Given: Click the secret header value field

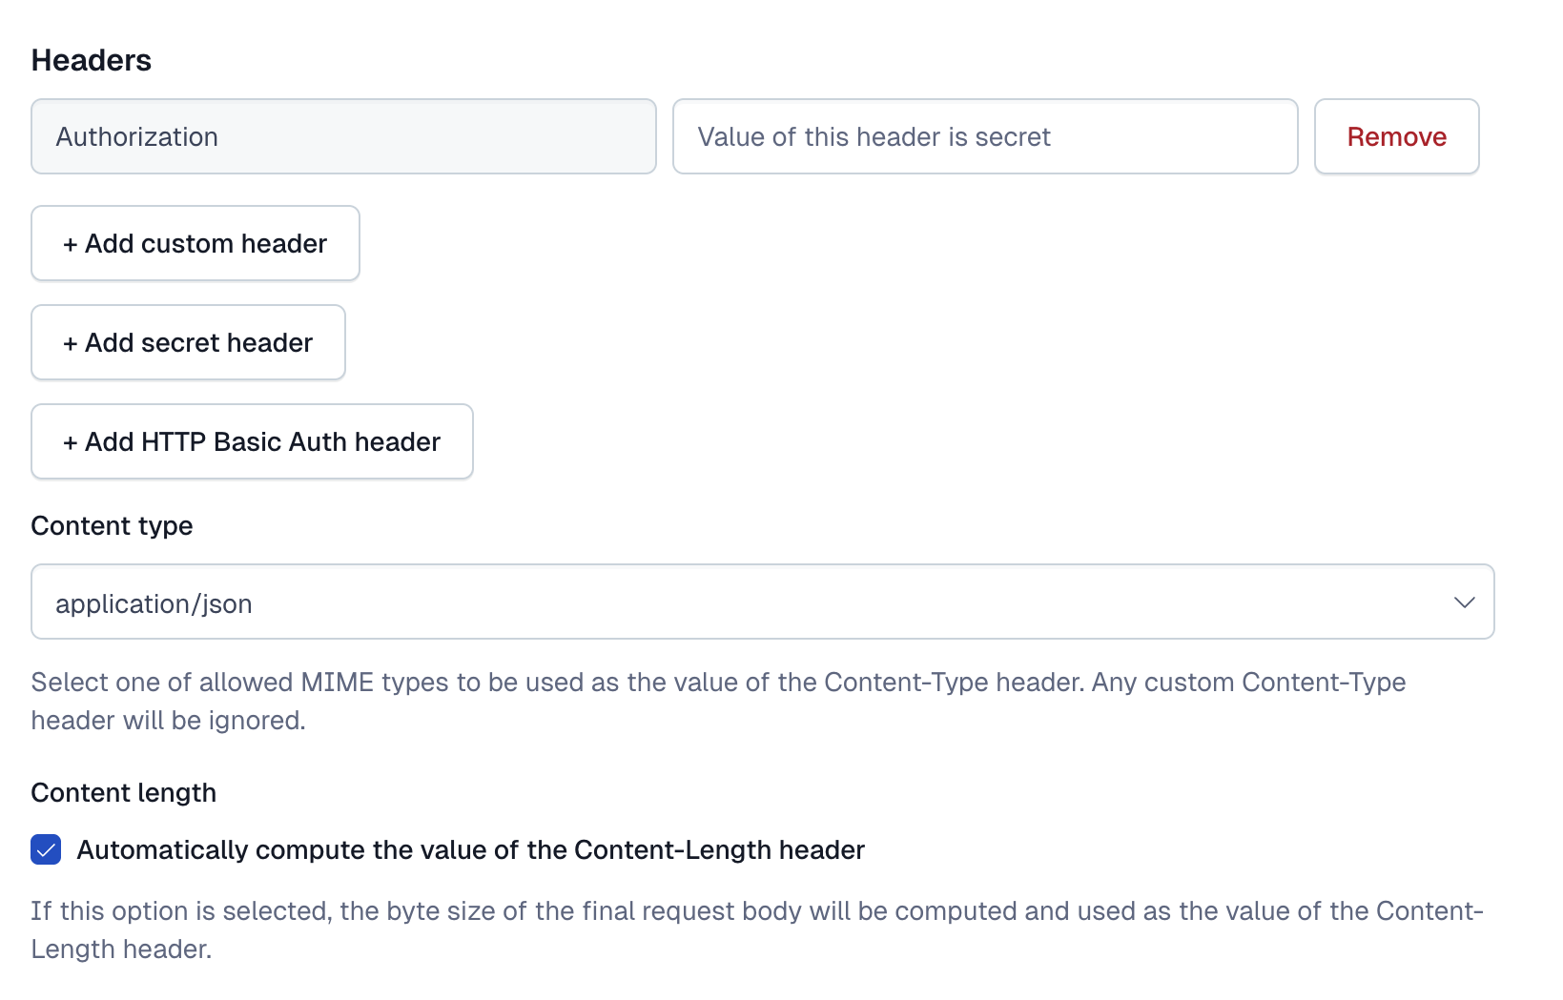Looking at the screenshot, I should [984, 136].
